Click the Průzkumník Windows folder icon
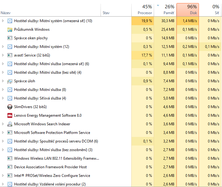The width and height of the screenshot is (222, 187). 10,29
